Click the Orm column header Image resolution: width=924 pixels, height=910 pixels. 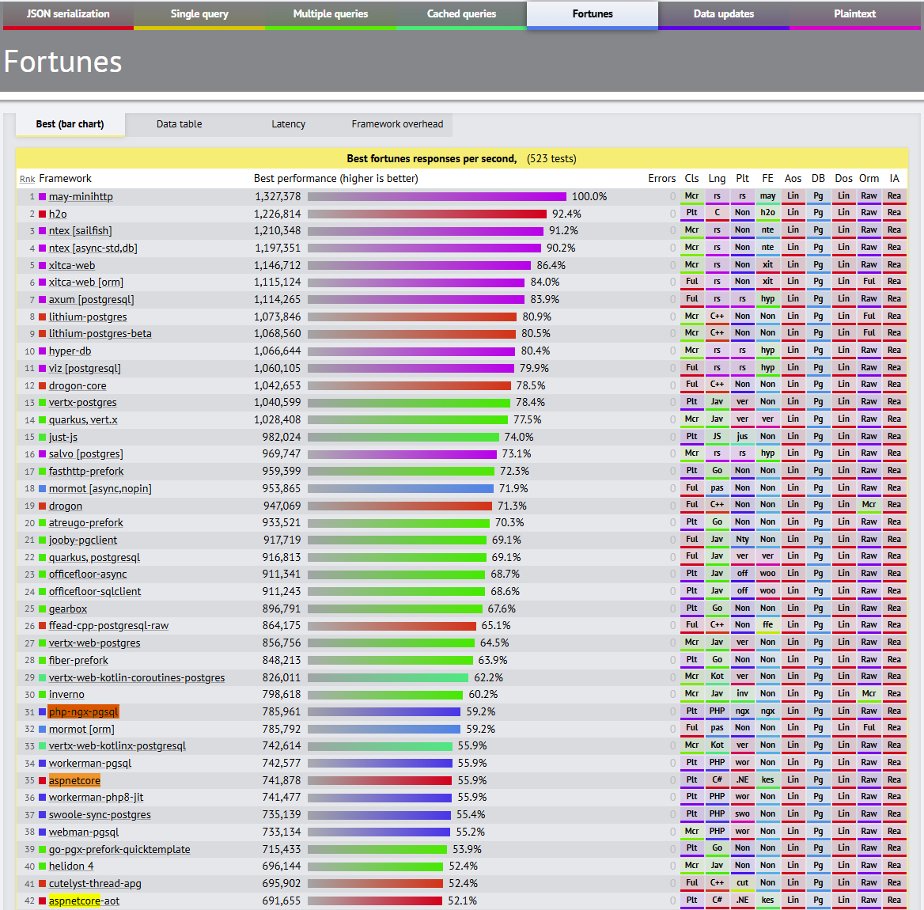pyautogui.click(x=869, y=179)
